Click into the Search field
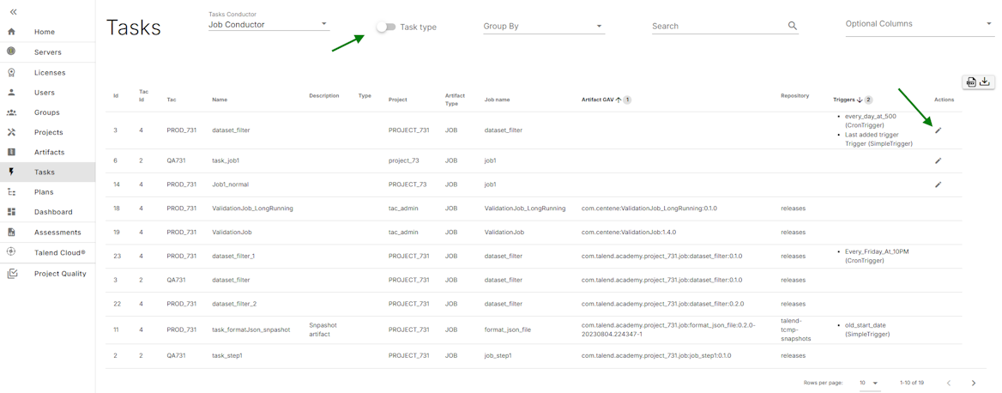The width and height of the screenshot is (1002, 393). coord(716,27)
